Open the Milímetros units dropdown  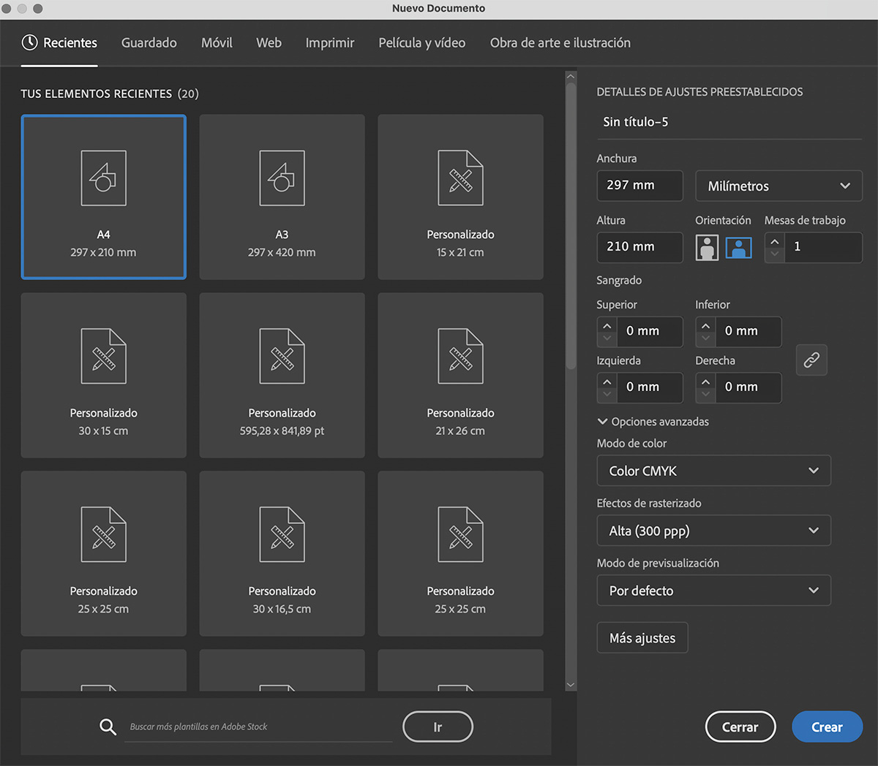point(778,186)
